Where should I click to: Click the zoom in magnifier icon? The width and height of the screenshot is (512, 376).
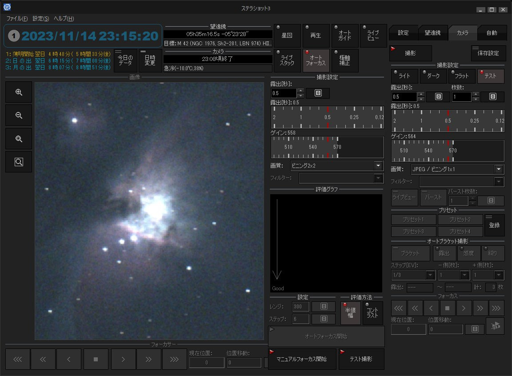click(19, 92)
